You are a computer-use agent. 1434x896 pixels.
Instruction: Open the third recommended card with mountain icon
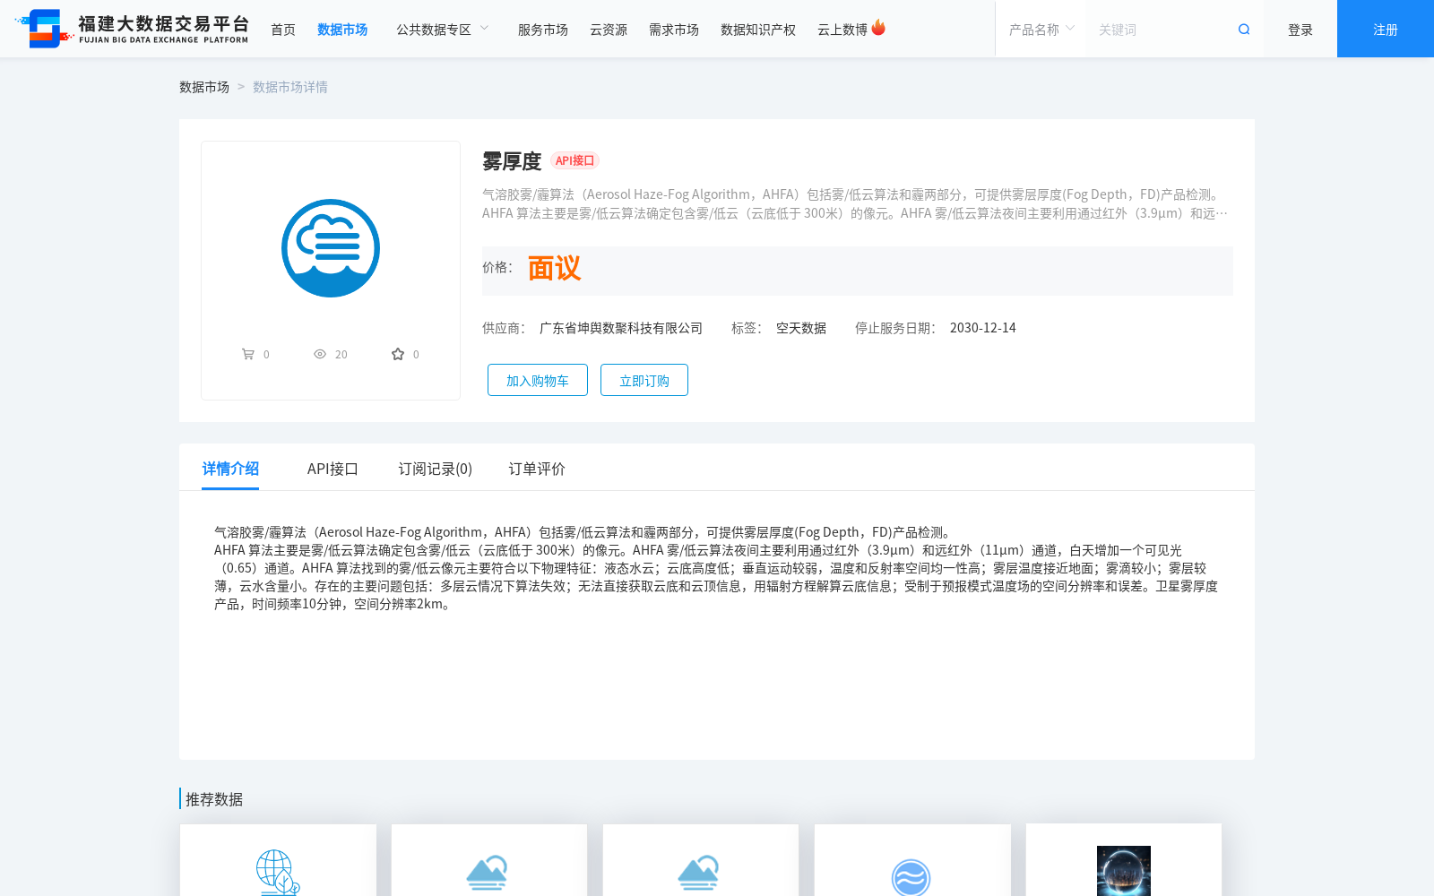pos(701,860)
